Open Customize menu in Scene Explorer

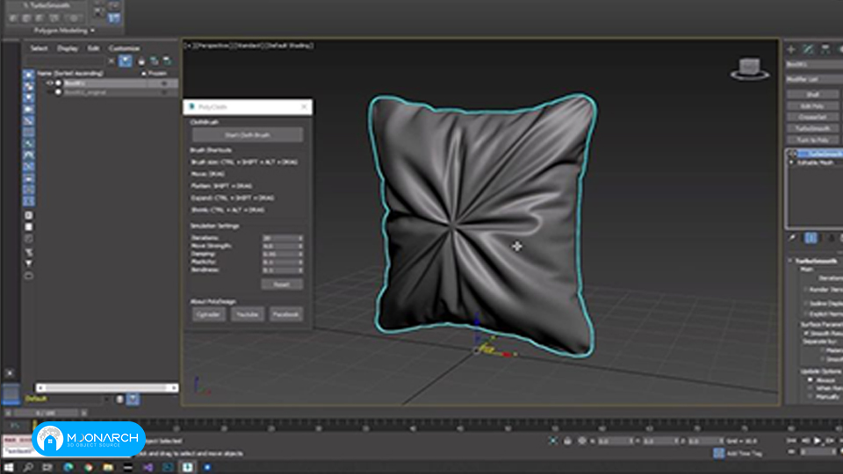[124, 48]
